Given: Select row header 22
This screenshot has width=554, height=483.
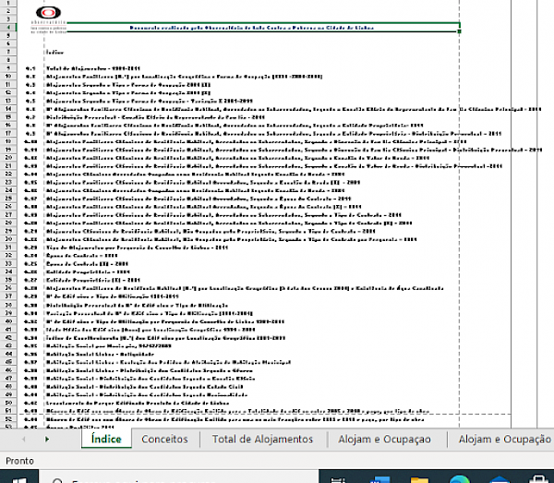Looking at the screenshot, I should click(8, 174).
